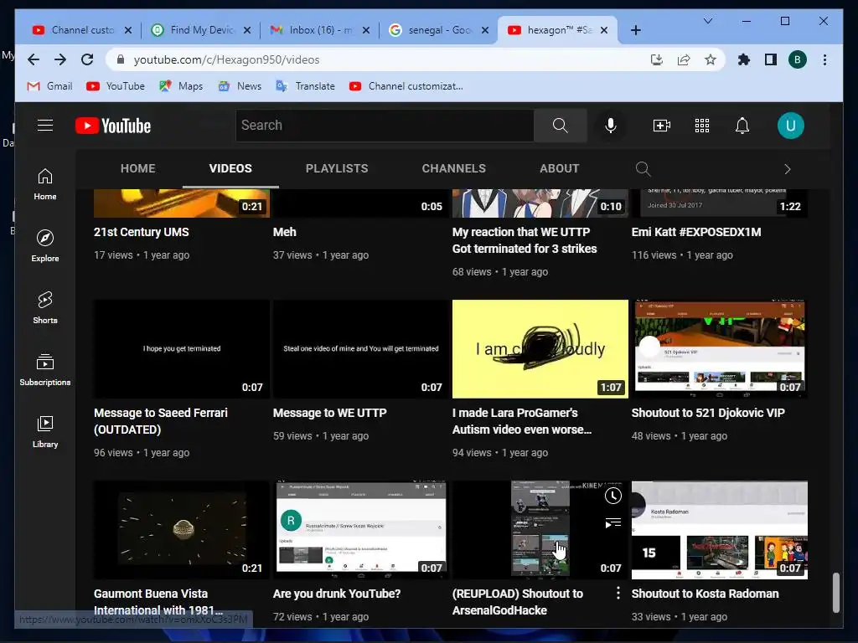
Task: Open Translate bookmark
Action: [x=305, y=86]
